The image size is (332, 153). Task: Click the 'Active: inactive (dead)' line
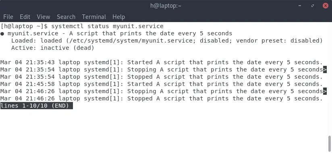[53, 48]
